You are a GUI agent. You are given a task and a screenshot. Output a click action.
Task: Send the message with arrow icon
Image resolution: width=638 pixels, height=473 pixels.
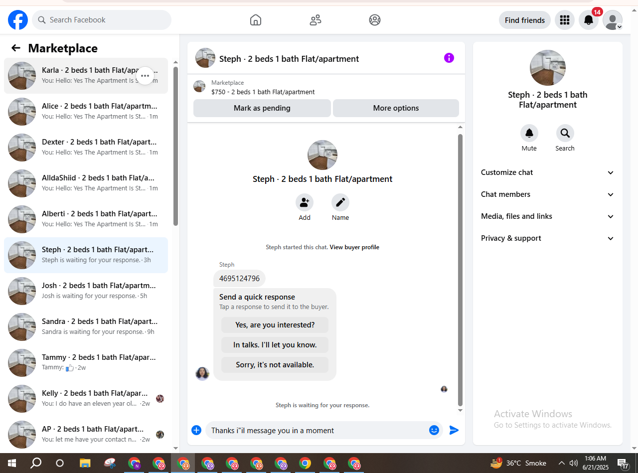coord(454,430)
